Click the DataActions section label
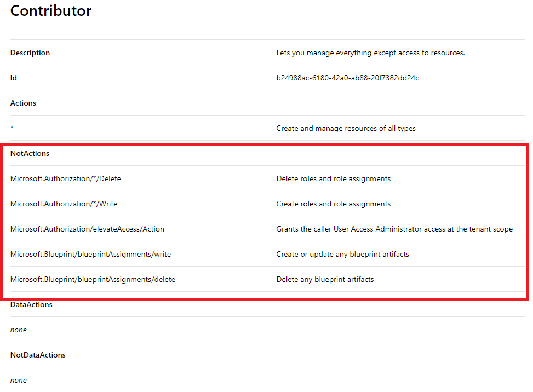 pyautogui.click(x=31, y=304)
